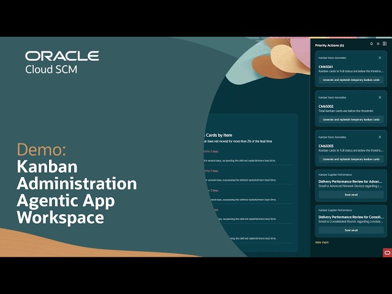This screenshot has width=392, height=294.
Task: Open the settings gear in Priority Actions header
Action: [378, 43]
